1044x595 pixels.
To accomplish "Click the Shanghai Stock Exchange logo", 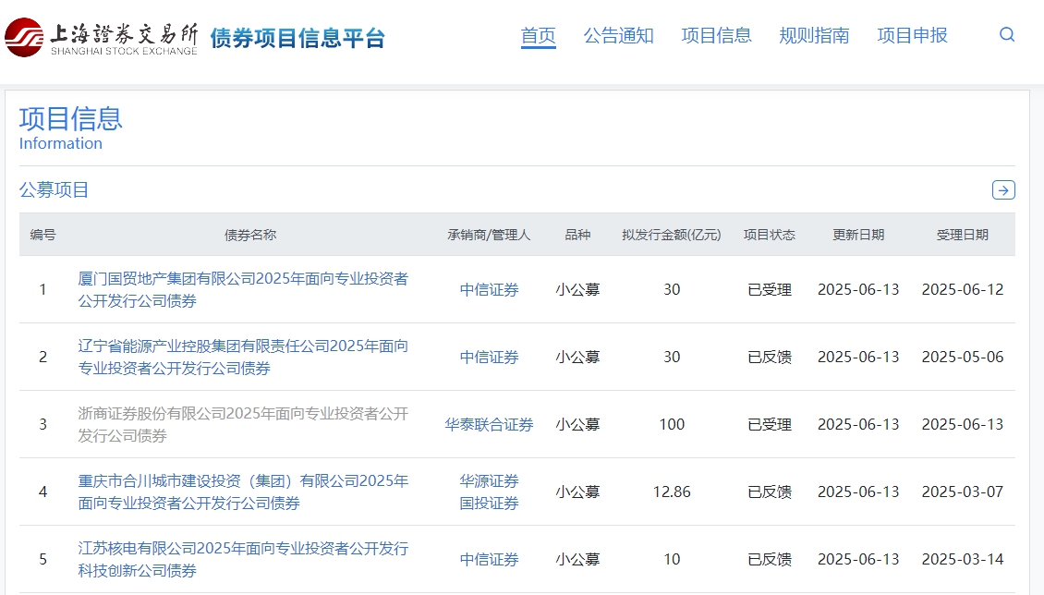I will tap(102, 38).
